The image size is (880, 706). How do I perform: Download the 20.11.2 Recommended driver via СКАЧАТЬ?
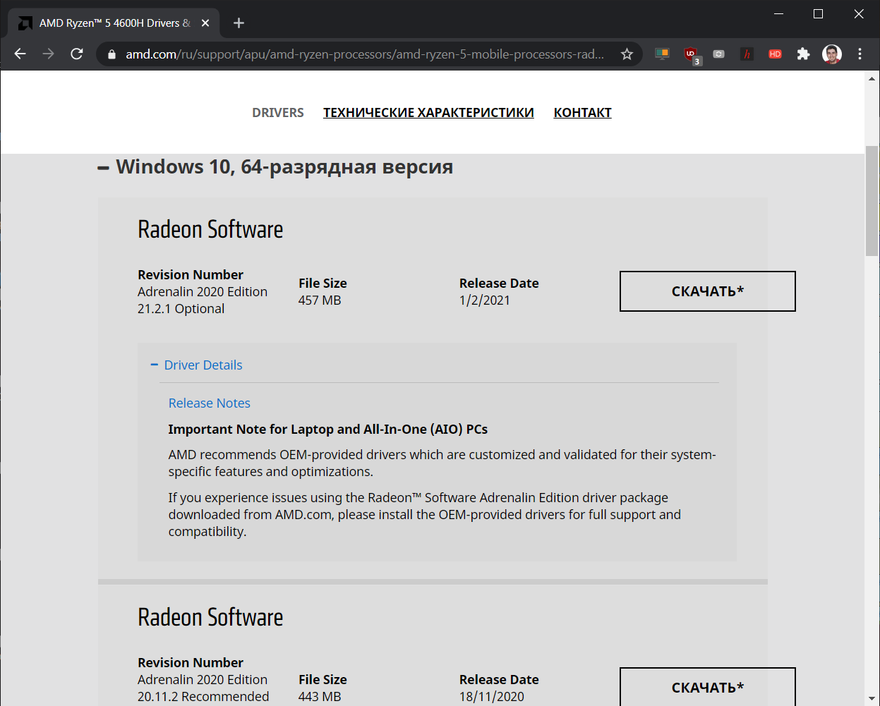(707, 686)
